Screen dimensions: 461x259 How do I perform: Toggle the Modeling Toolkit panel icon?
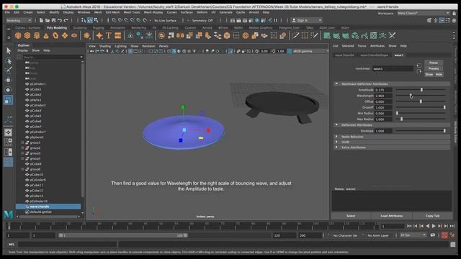pyautogui.click(x=429, y=20)
